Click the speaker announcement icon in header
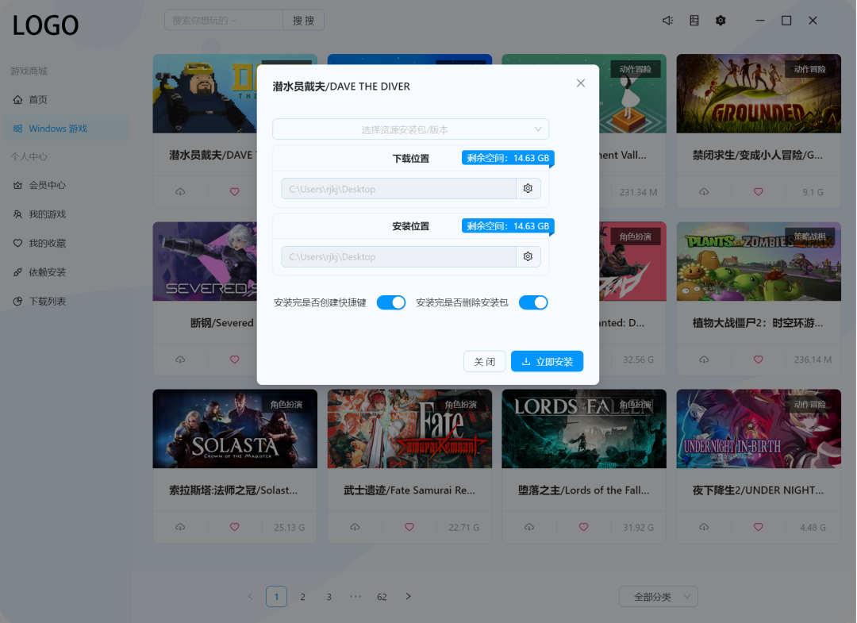This screenshot has width=857, height=623. [x=667, y=20]
